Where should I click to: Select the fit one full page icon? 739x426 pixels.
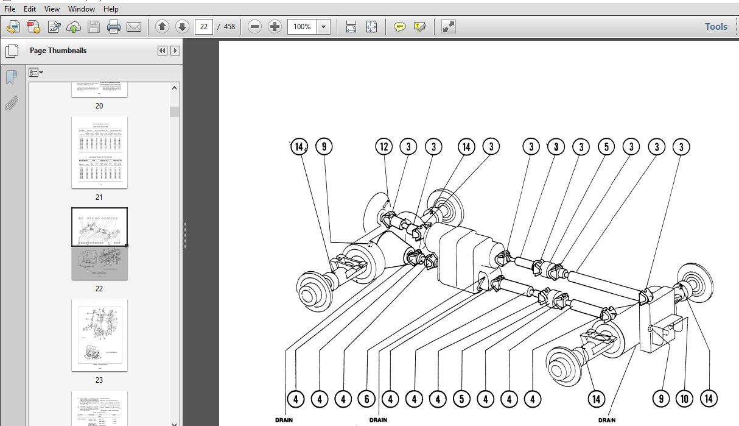[371, 27]
